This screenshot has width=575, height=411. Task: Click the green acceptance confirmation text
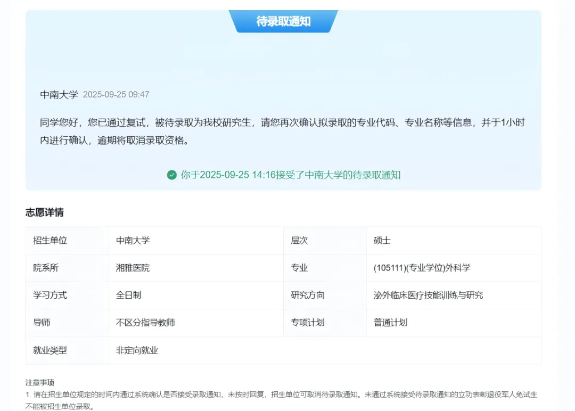click(290, 175)
